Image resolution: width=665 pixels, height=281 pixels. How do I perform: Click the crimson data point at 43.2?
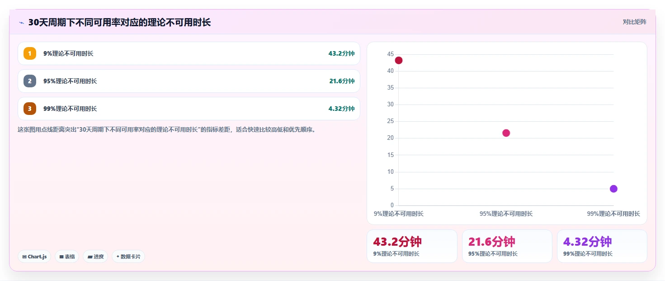point(398,60)
